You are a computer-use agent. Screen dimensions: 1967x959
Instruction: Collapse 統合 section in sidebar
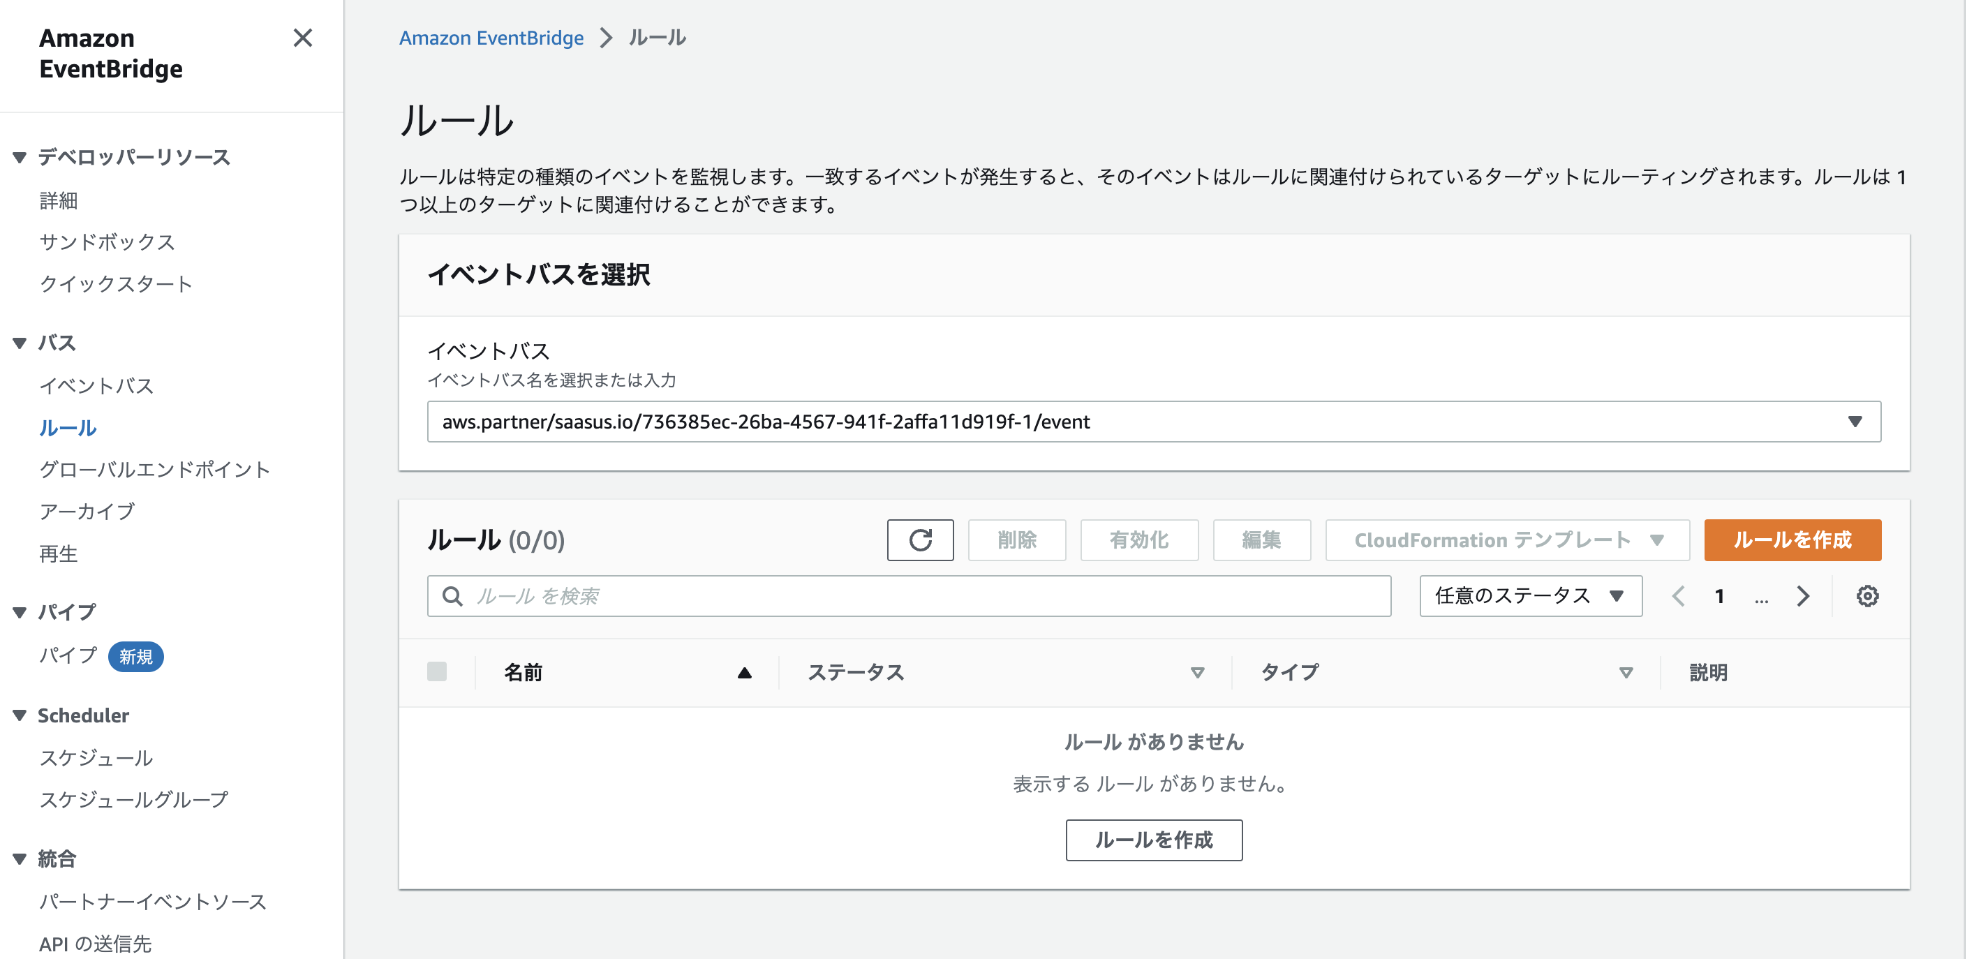[20, 859]
